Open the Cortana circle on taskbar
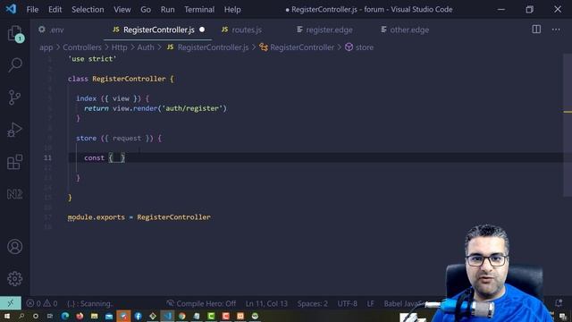Screen dimensions: 572x322 tap(36, 316)
